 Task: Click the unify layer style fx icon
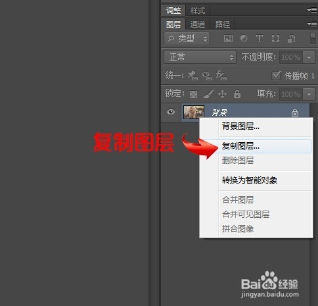tap(221, 76)
